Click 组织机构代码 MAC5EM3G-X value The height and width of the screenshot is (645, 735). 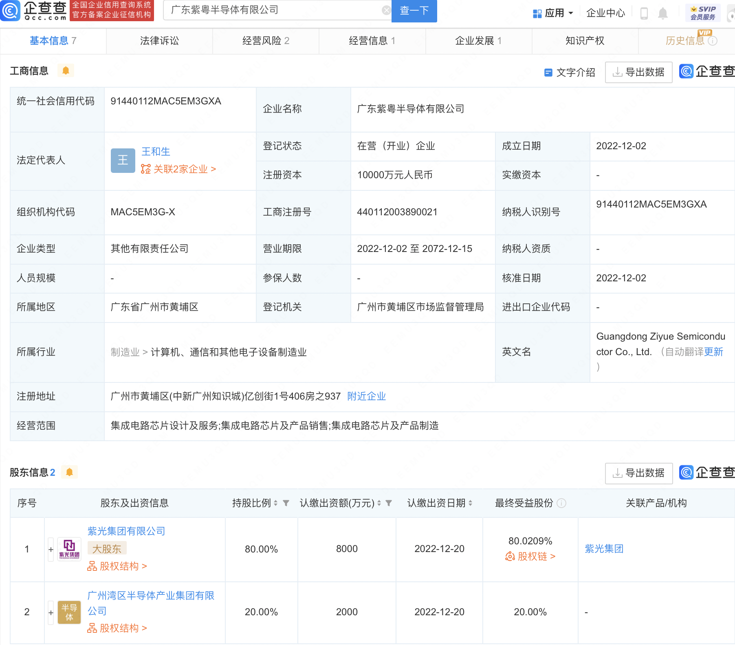(x=143, y=212)
